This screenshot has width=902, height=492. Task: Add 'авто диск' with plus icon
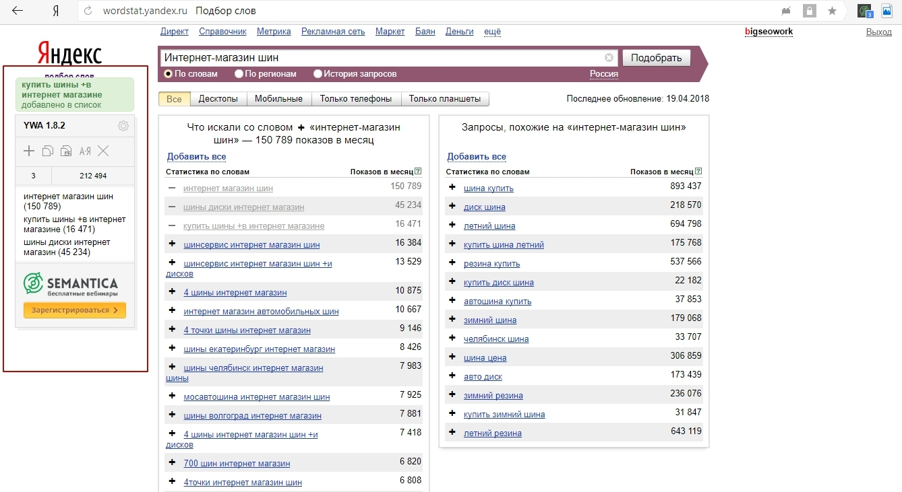(x=452, y=376)
